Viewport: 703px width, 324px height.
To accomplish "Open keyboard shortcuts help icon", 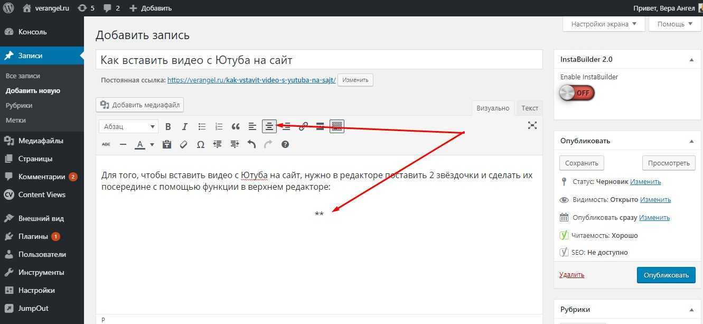I will tap(285, 144).
